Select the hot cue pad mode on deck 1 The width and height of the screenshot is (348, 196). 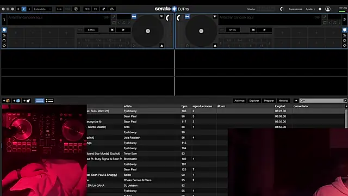[4, 30]
